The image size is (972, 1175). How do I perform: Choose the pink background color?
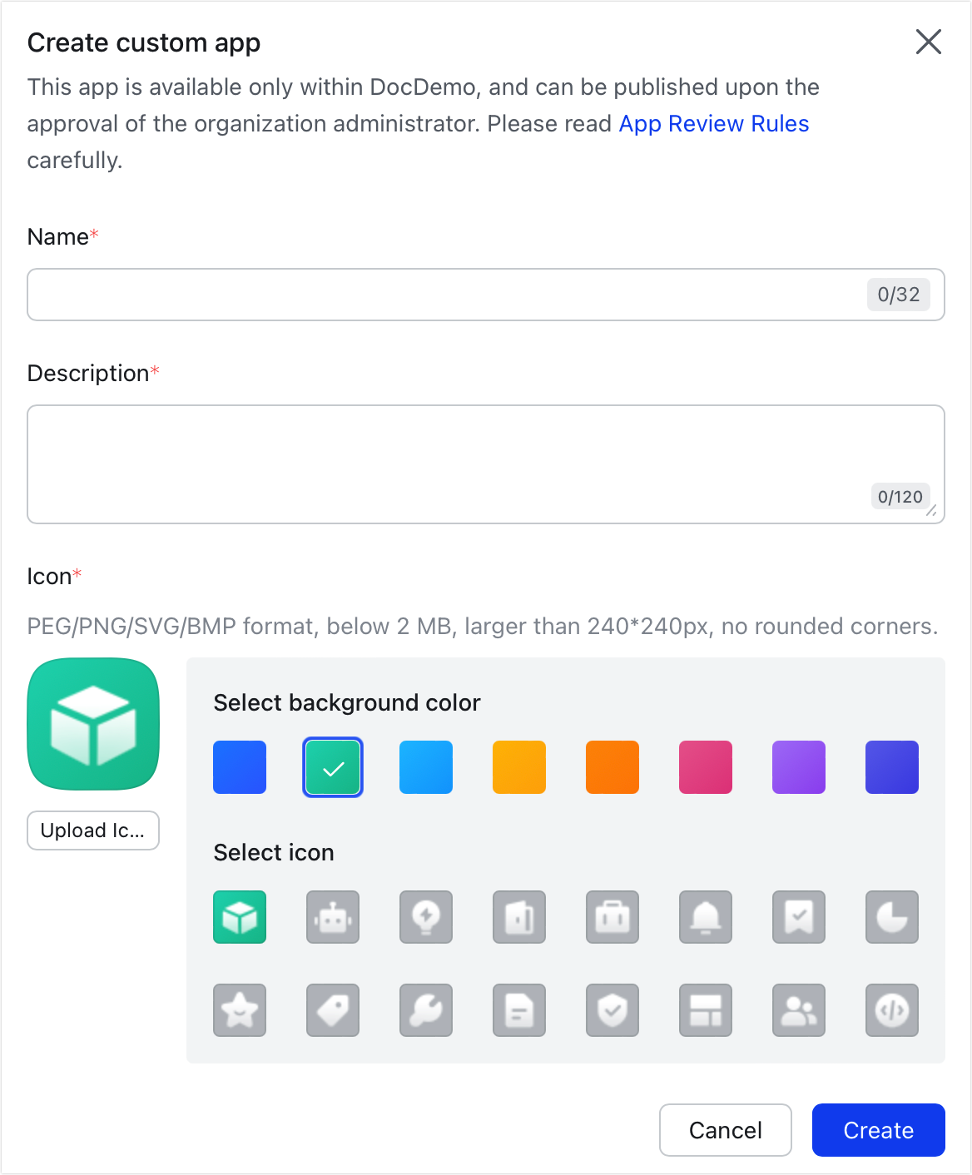706,767
